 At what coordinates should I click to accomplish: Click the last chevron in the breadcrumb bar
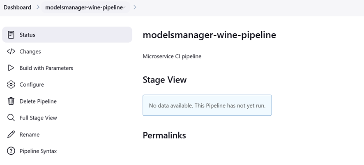click(x=135, y=7)
